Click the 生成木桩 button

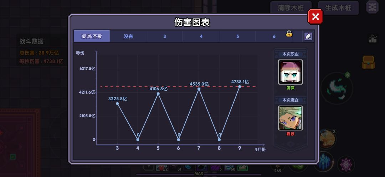(338, 7)
